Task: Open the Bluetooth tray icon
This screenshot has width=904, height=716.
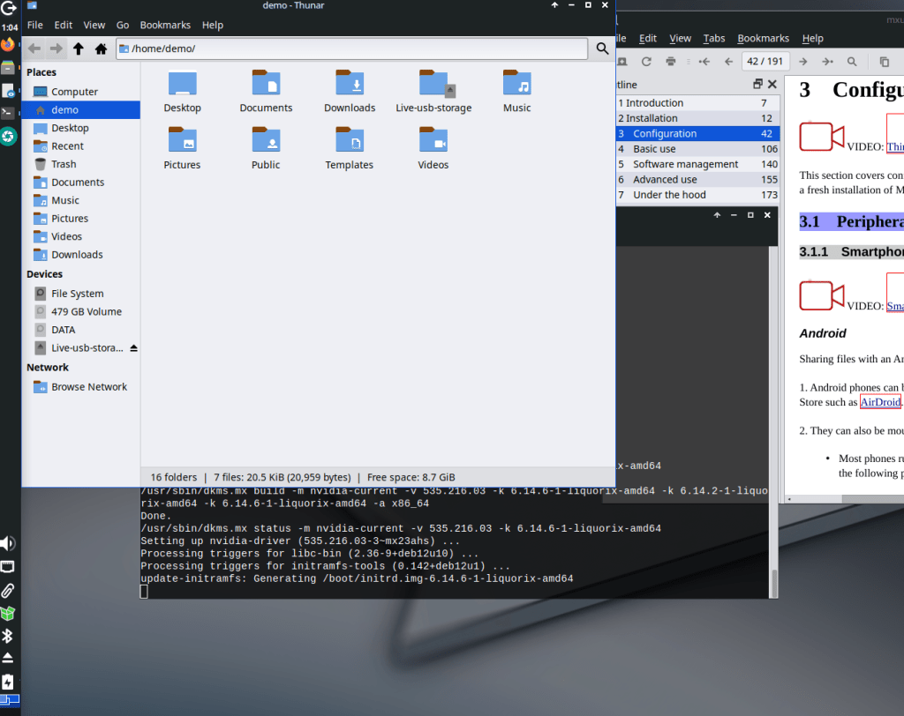Action: 7,636
